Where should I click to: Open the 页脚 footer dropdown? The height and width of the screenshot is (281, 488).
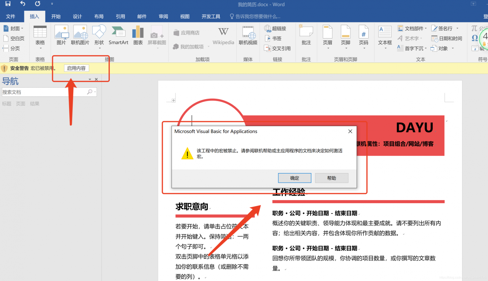click(x=345, y=37)
